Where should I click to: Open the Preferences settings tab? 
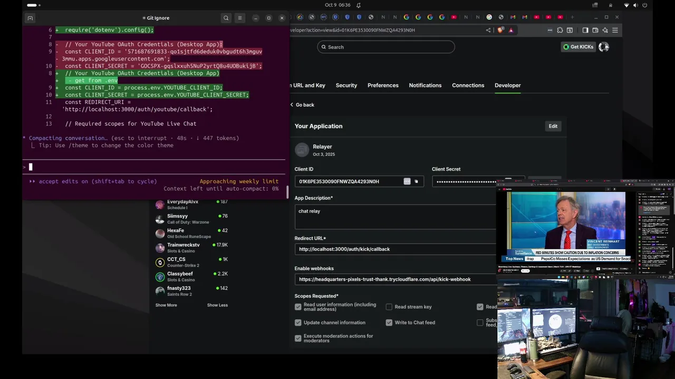point(383,85)
